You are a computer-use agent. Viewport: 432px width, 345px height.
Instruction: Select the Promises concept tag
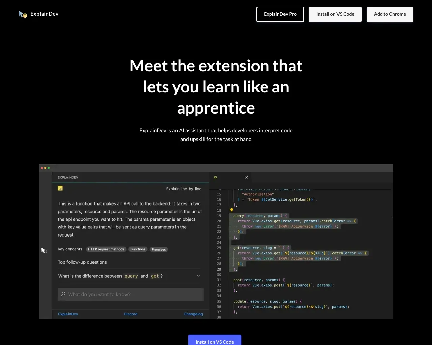click(159, 249)
